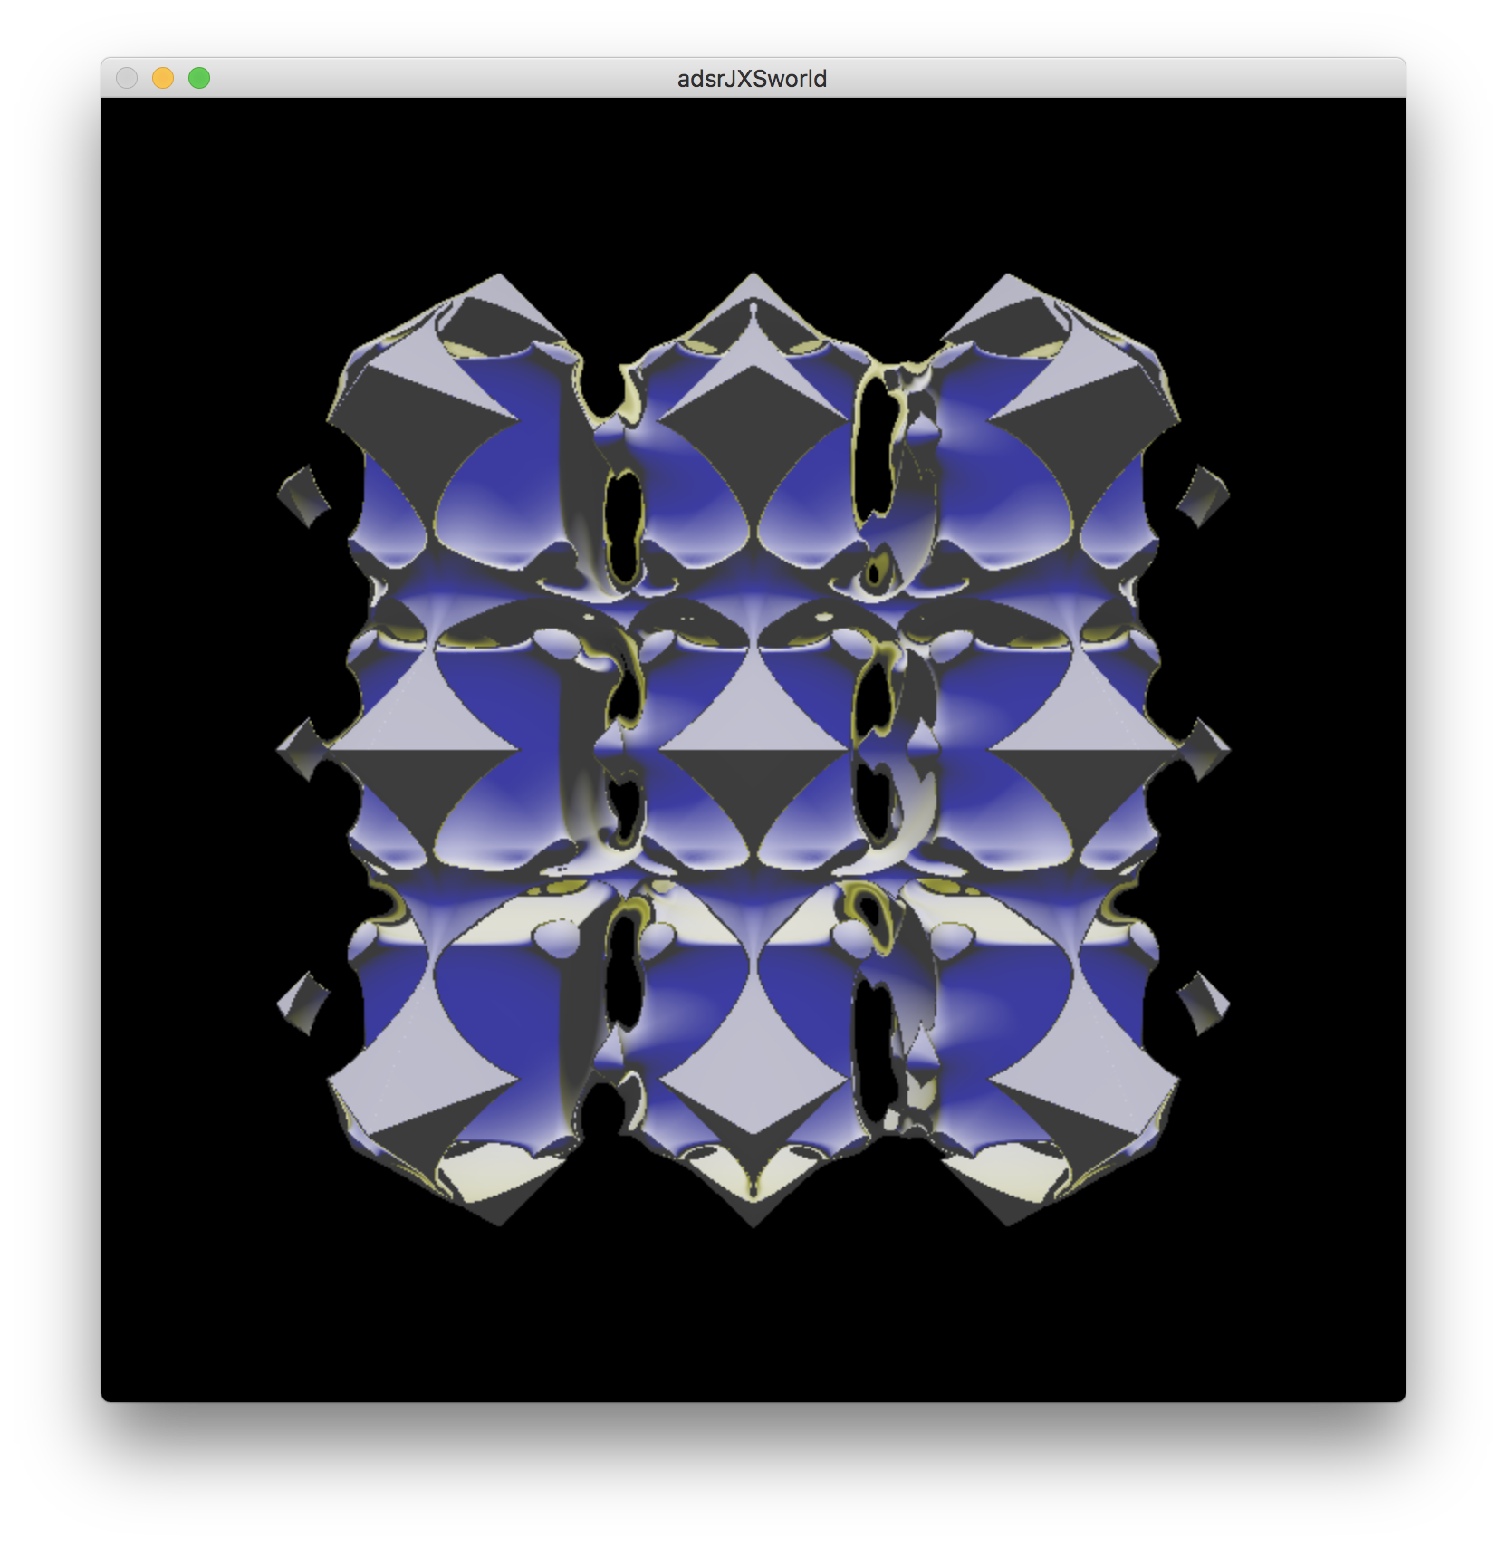The image size is (1507, 1547).
Task: Click the rendered 3D fractal shape
Action: [753, 750]
